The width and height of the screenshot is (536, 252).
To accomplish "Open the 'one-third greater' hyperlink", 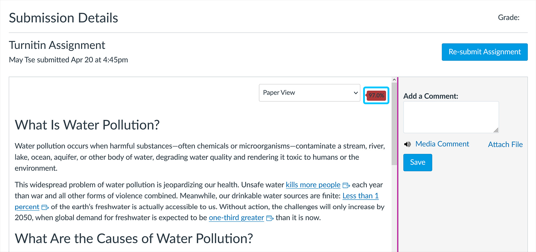I will [236, 218].
